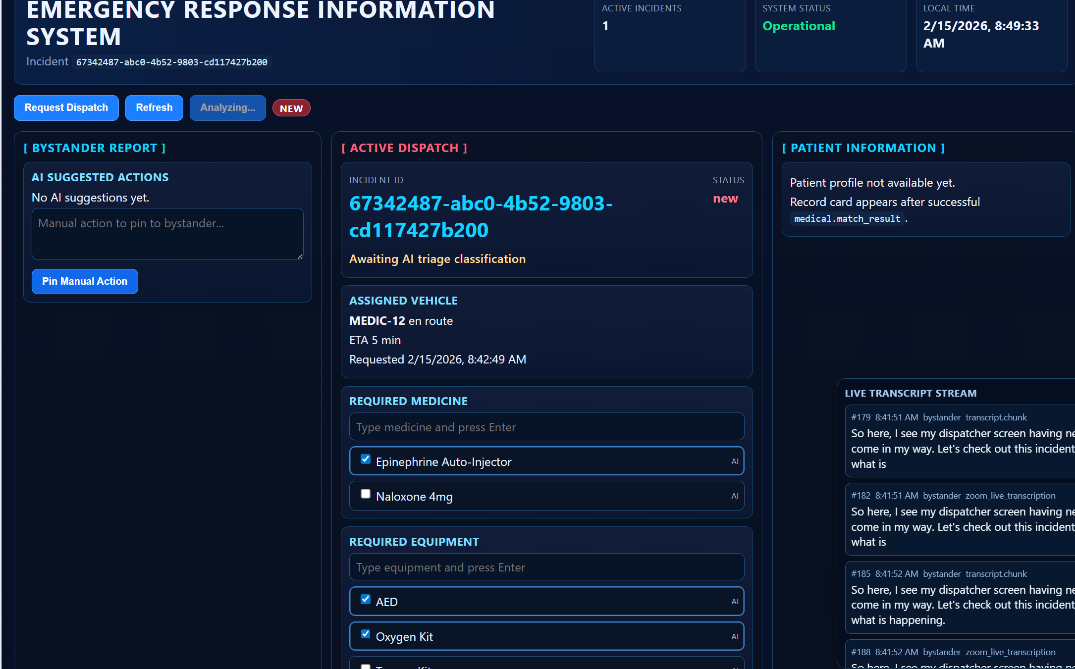Click the equipment entry field

coord(546,567)
